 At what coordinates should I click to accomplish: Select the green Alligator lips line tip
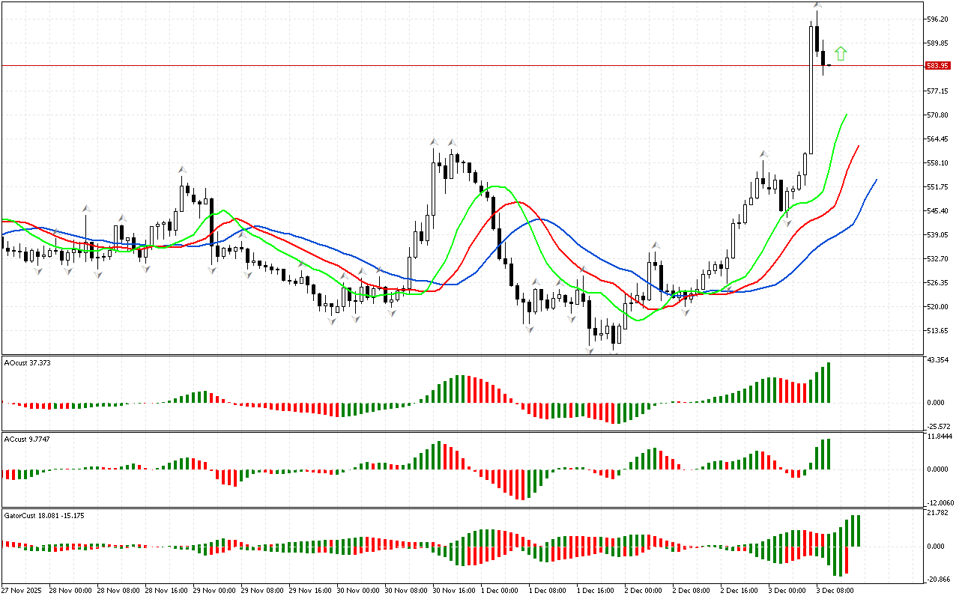(x=846, y=115)
